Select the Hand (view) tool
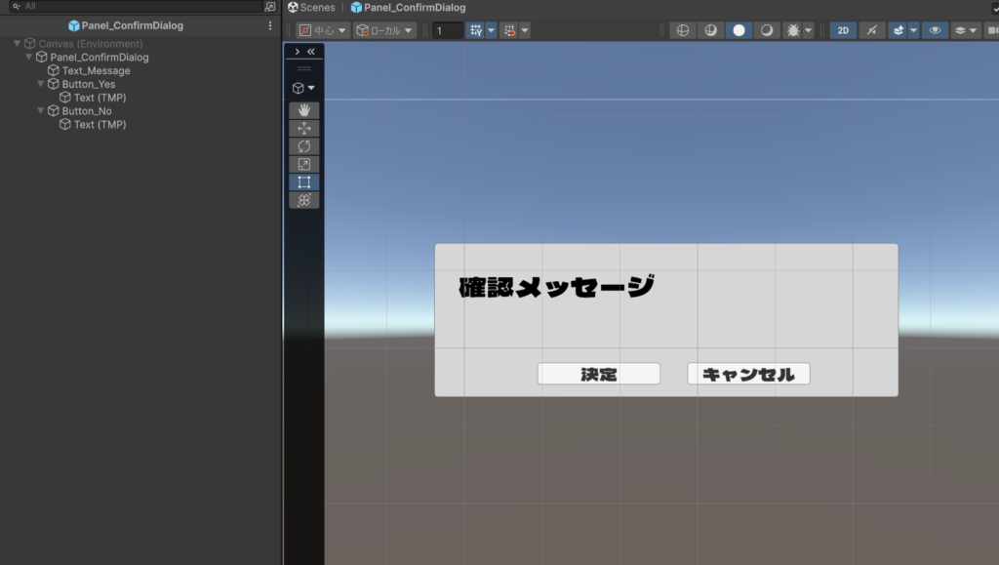This screenshot has width=999, height=565. (x=303, y=110)
